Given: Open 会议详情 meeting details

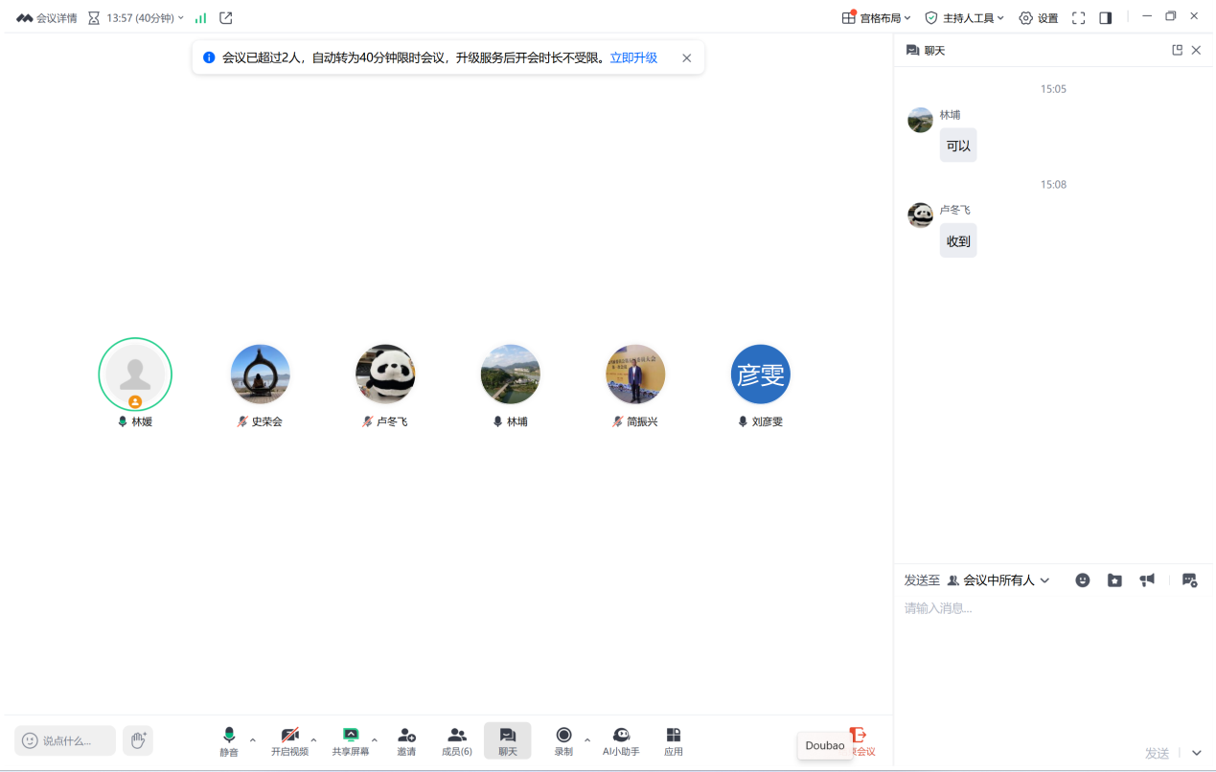Looking at the screenshot, I should (x=47, y=18).
